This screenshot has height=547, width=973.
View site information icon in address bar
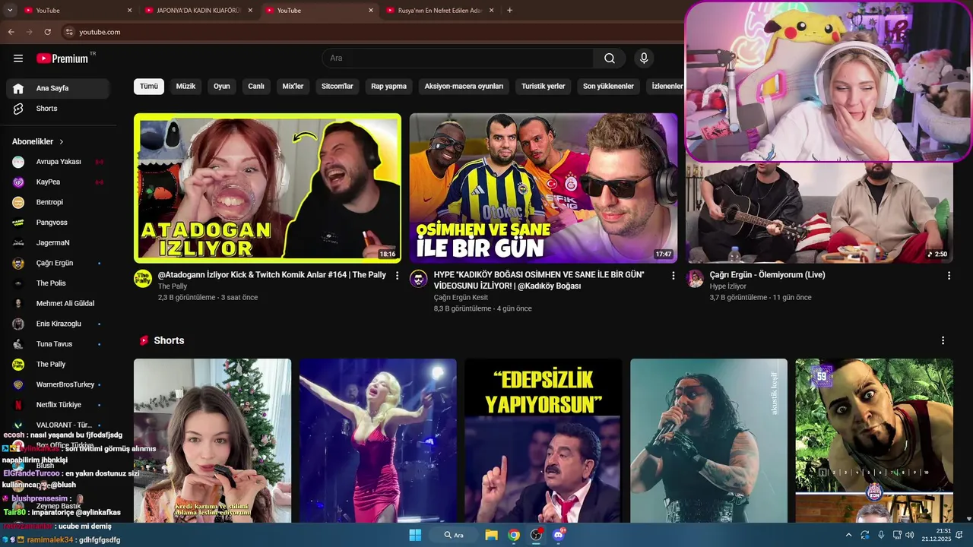click(x=69, y=32)
